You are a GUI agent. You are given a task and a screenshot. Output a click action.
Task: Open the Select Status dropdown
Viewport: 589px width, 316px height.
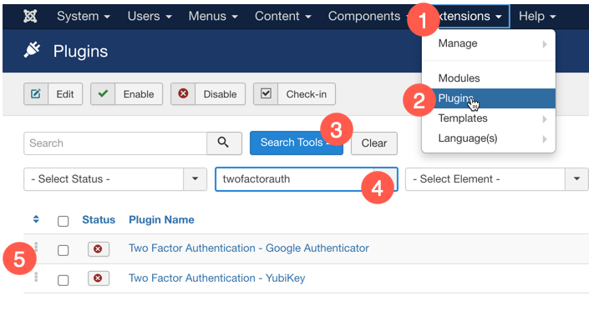pyautogui.click(x=115, y=179)
